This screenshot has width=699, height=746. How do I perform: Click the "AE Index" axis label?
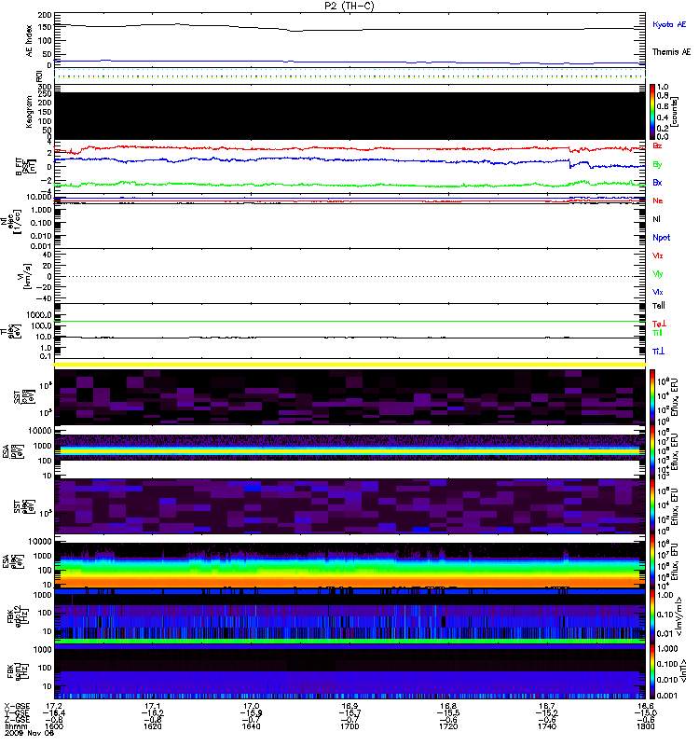[29, 41]
